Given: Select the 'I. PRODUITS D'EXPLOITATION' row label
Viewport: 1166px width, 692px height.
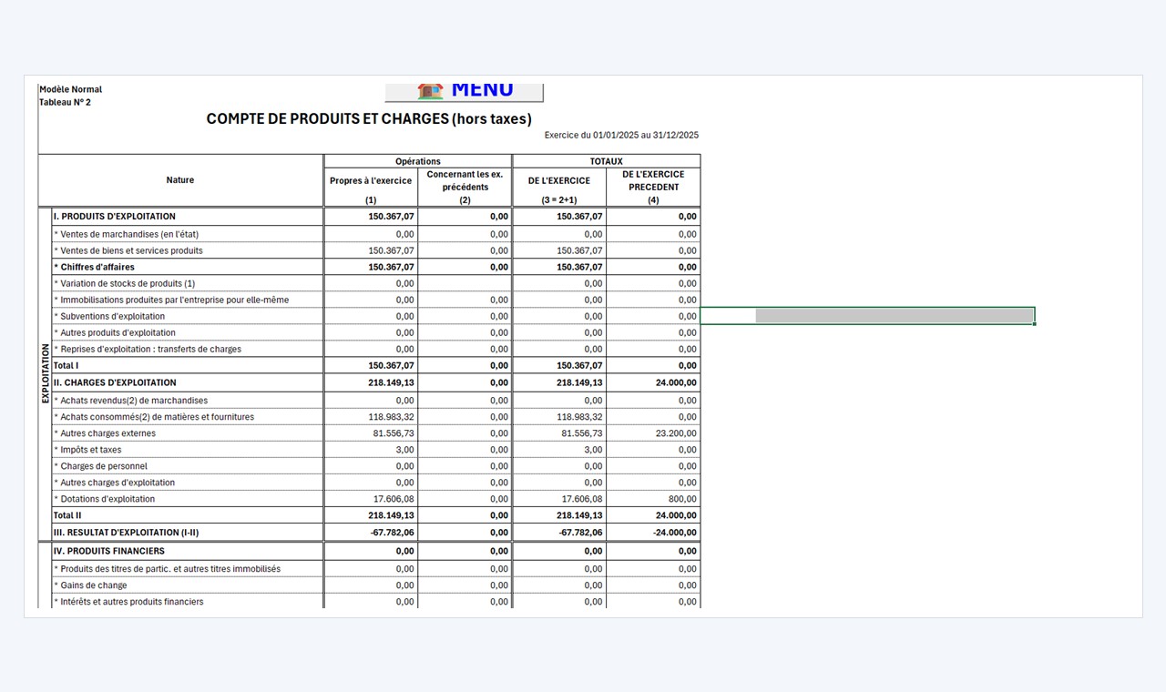Looking at the screenshot, I should [x=115, y=217].
